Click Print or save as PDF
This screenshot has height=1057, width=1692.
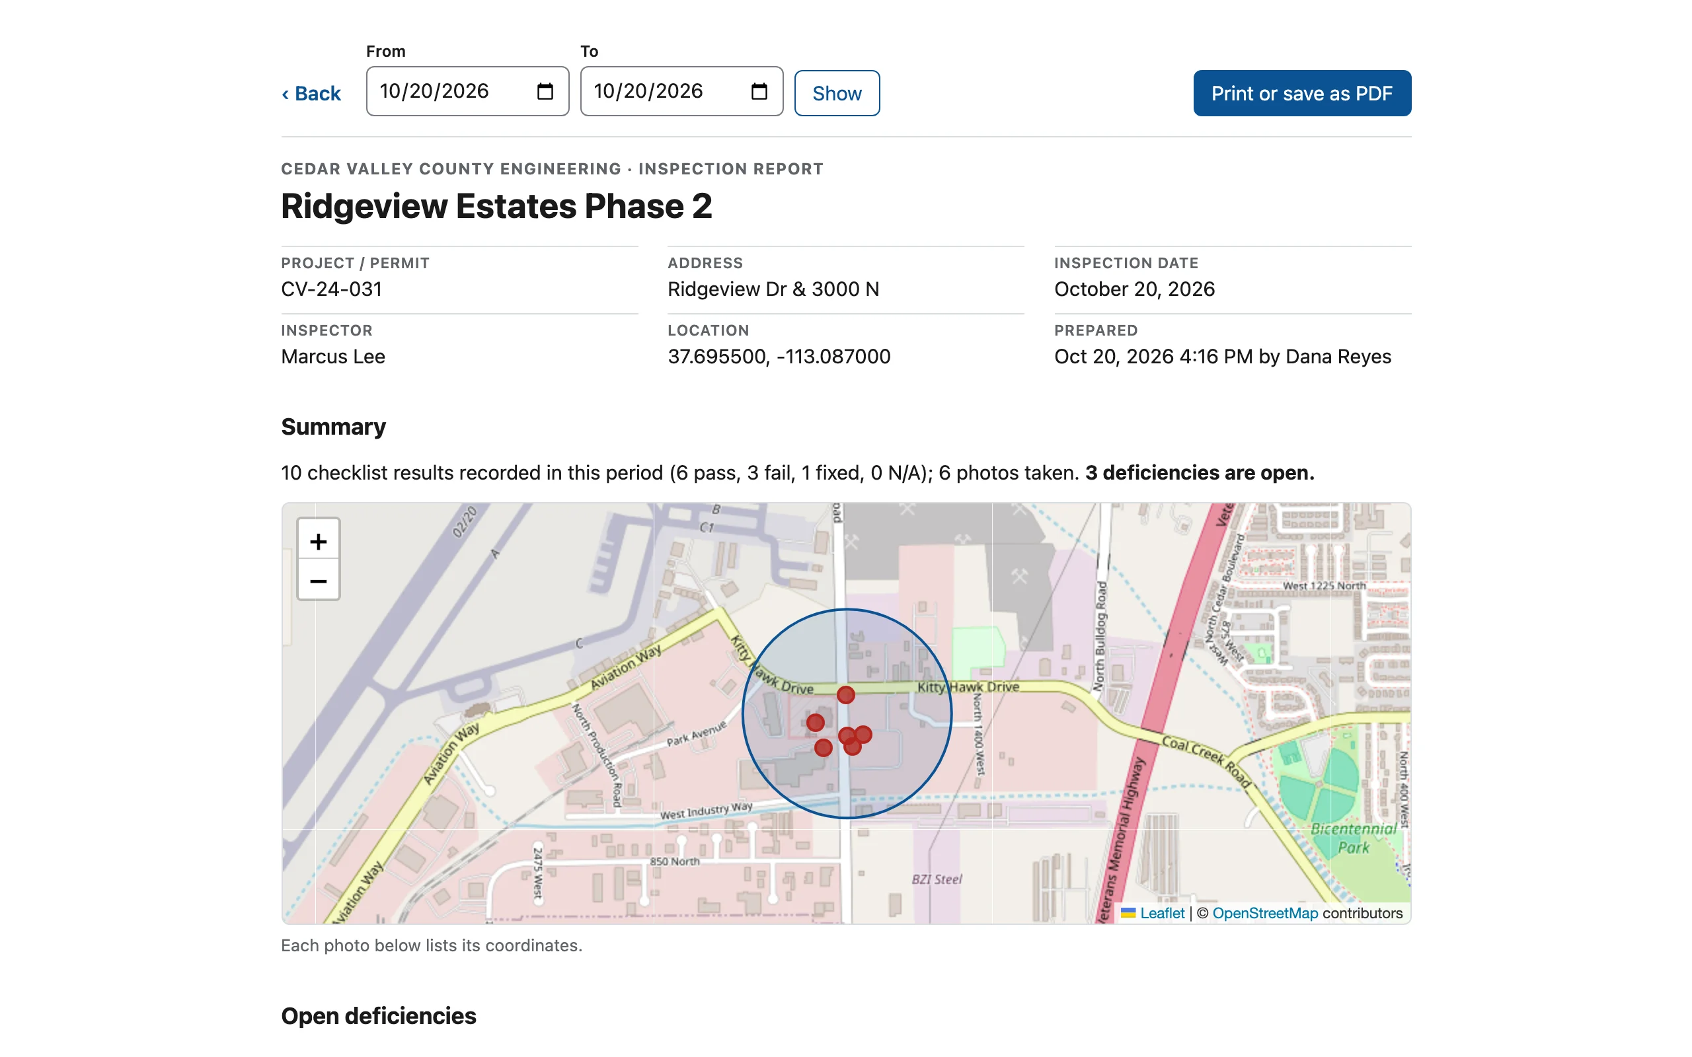coord(1301,93)
